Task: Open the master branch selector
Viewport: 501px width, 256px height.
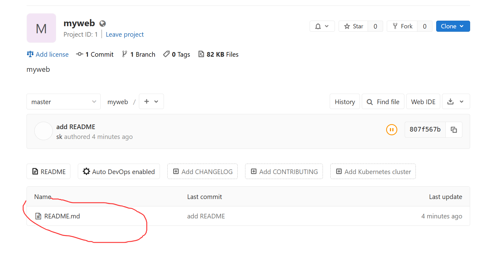Action: point(63,102)
